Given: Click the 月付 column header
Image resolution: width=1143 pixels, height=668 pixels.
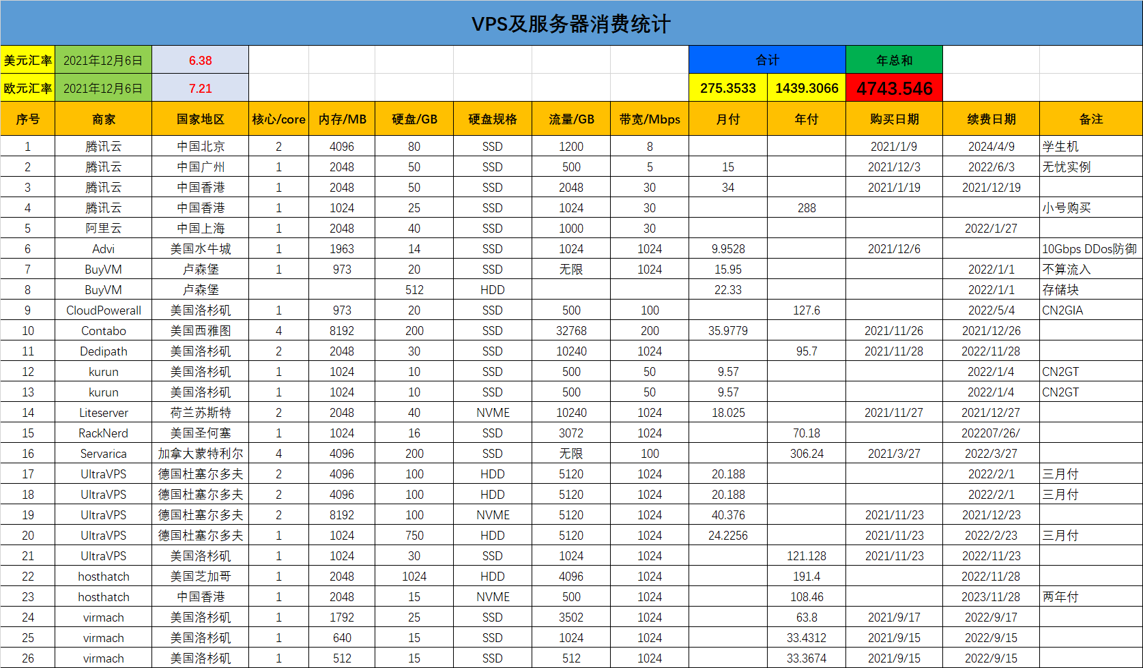Looking at the screenshot, I should [728, 119].
